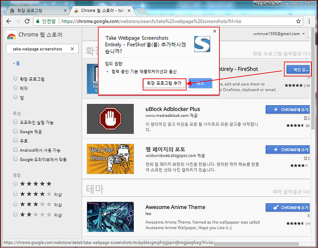Image resolution: width=318 pixels, height=248 pixels.
Task: Select the two stars 이상 rating filter
Action: point(15,214)
